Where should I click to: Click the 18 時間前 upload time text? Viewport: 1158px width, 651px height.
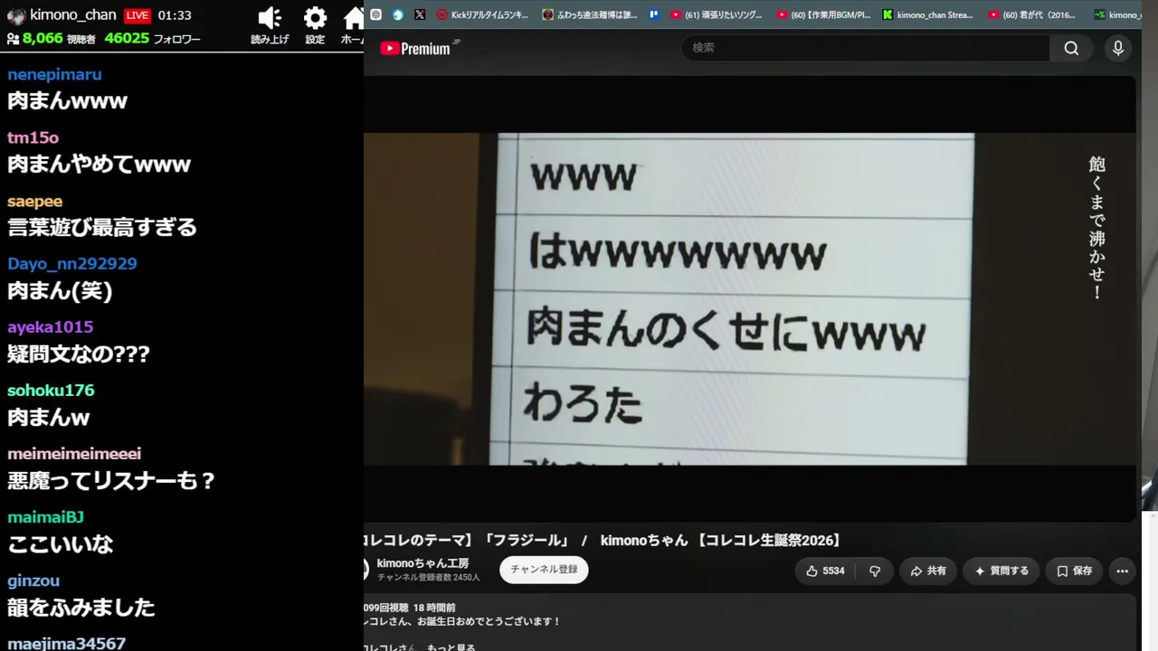click(x=434, y=608)
